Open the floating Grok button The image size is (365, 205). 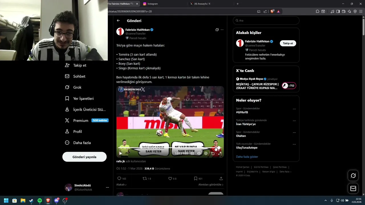(353, 176)
